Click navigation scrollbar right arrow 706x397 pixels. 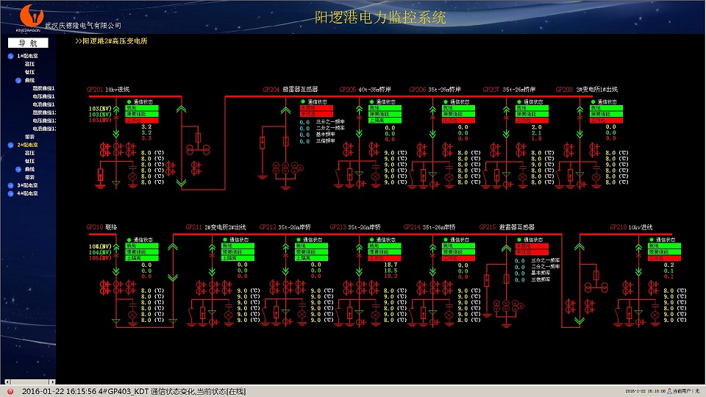[52, 382]
